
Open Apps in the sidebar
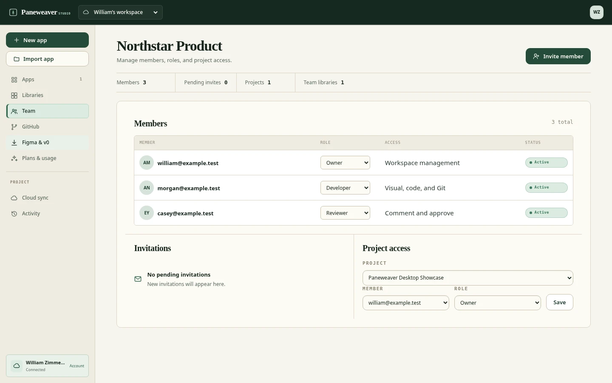tap(47, 80)
